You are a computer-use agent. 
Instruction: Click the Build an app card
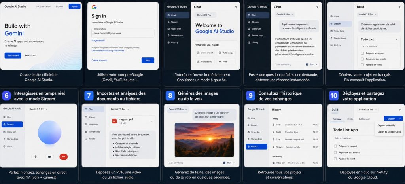(226, 53)
